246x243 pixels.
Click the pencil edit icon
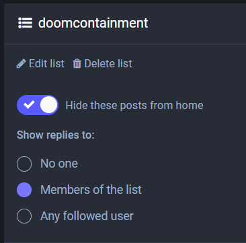pos(21,64)
